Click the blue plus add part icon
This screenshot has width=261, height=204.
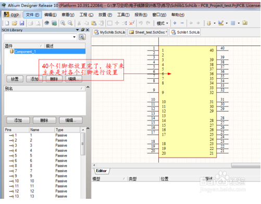[175, 23]
